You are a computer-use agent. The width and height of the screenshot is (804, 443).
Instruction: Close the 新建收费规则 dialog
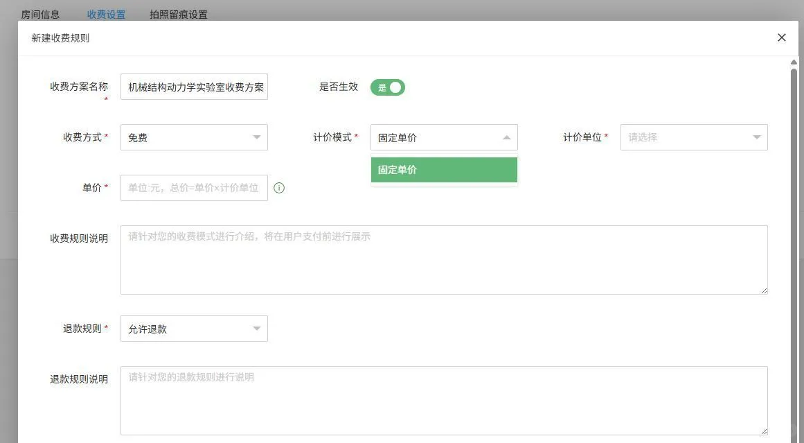781,37
